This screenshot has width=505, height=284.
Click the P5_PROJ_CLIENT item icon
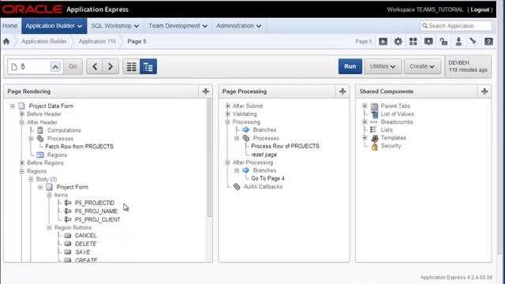click(x=68, y=219)
